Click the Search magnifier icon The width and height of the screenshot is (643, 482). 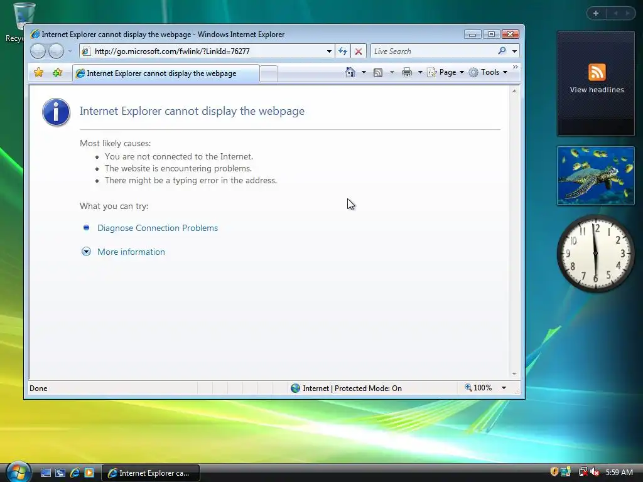502,51
